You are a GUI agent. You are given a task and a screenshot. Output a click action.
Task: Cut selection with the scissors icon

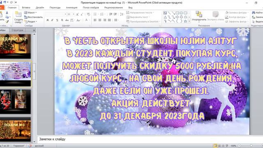point(7,13)
